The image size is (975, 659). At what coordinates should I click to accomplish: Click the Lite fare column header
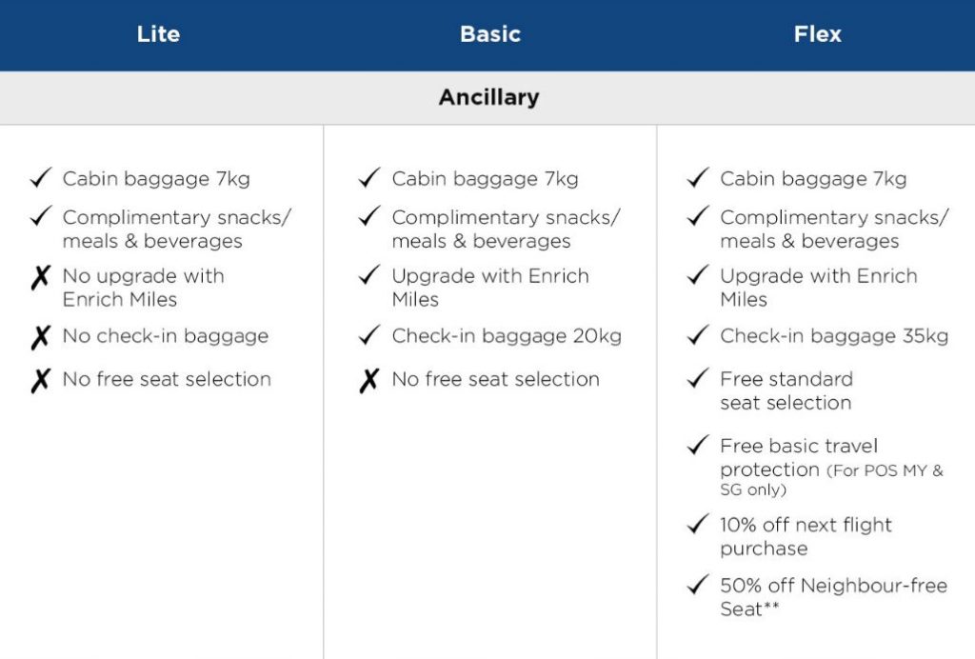coord(158,34)
